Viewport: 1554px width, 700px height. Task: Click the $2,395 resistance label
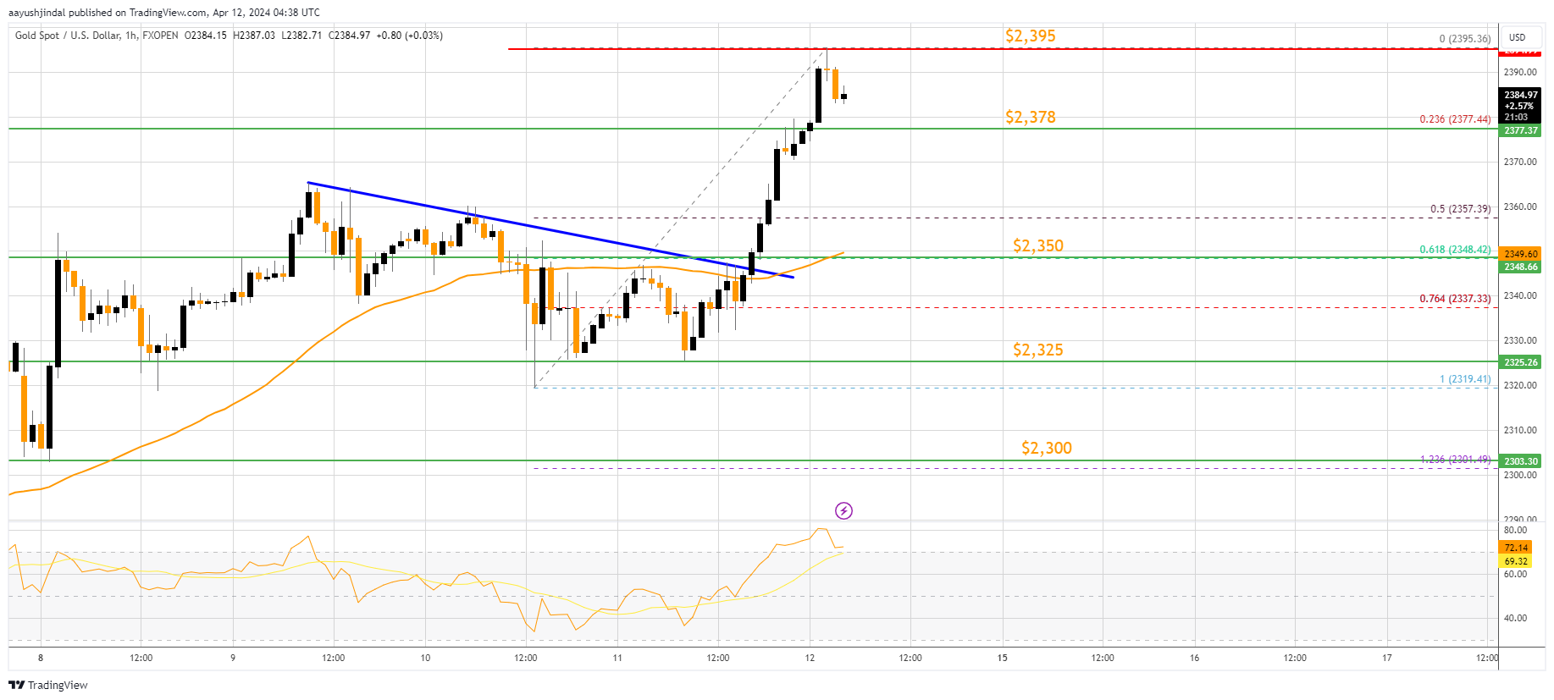tap(1031, 36)
